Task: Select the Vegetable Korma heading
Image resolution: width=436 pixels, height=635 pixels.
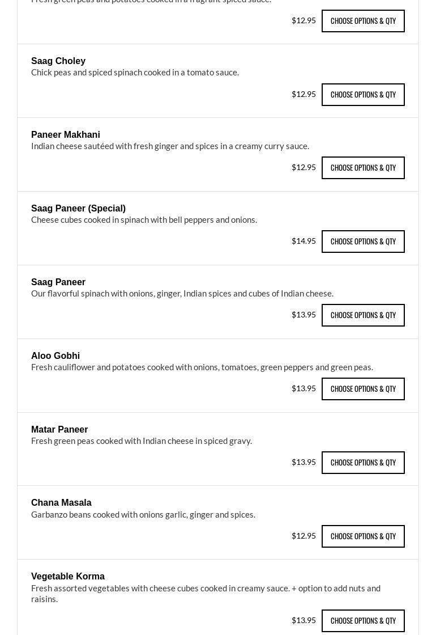Action: tap(68, 576)
